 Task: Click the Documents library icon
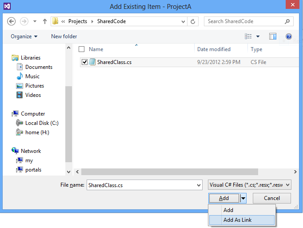click(20, 67)
